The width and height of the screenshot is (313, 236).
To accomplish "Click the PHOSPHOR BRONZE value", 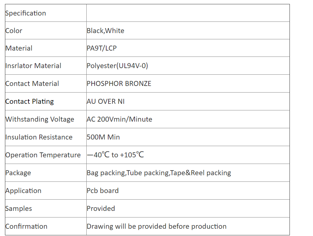I will [x=119, y=84].
